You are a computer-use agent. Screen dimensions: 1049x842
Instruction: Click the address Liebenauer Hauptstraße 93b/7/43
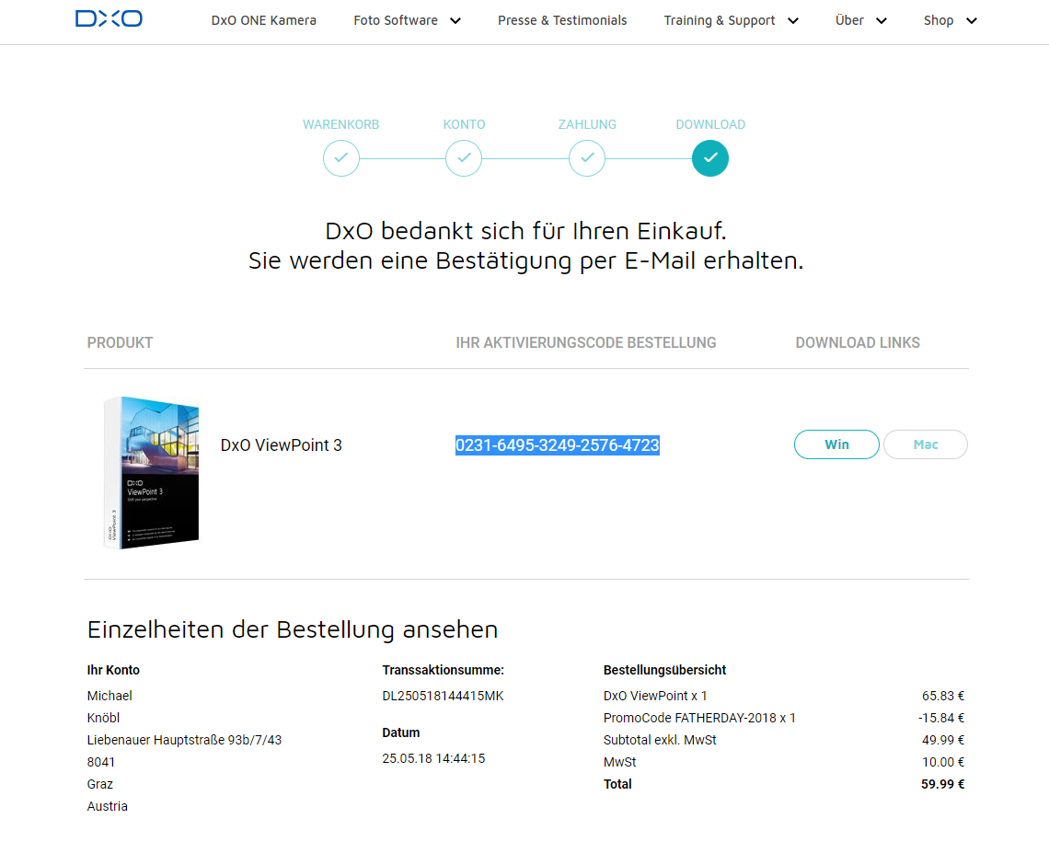tap(185, 741)
